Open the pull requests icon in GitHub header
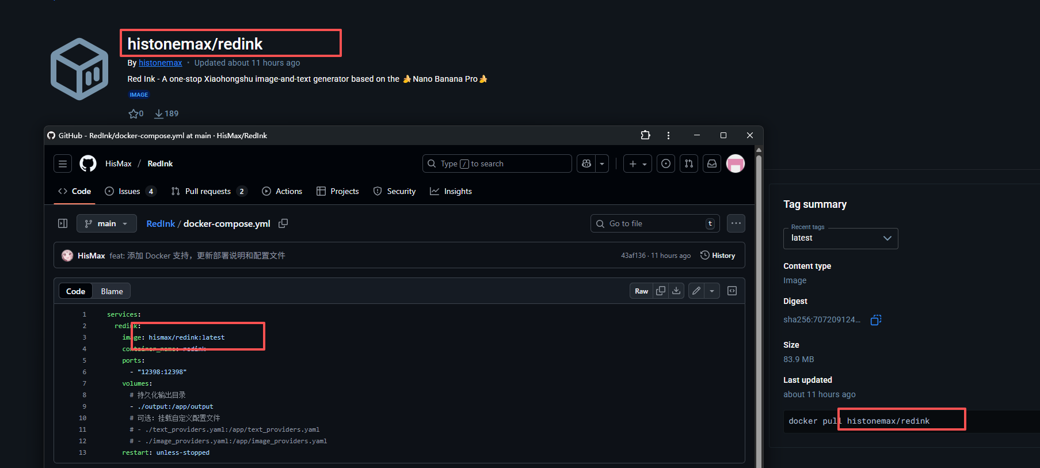 point(689,164)
